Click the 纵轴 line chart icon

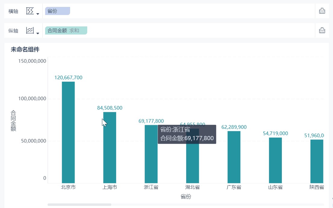click(30, 31)
